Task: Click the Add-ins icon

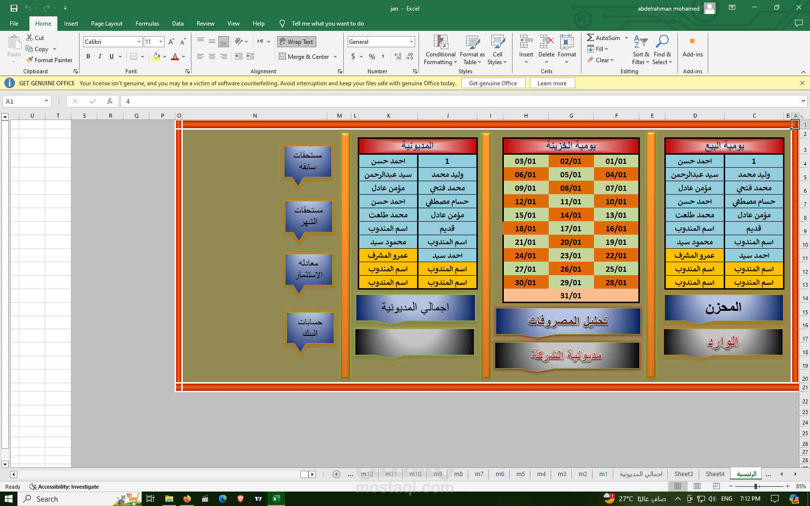Action: tap(692, 41)
